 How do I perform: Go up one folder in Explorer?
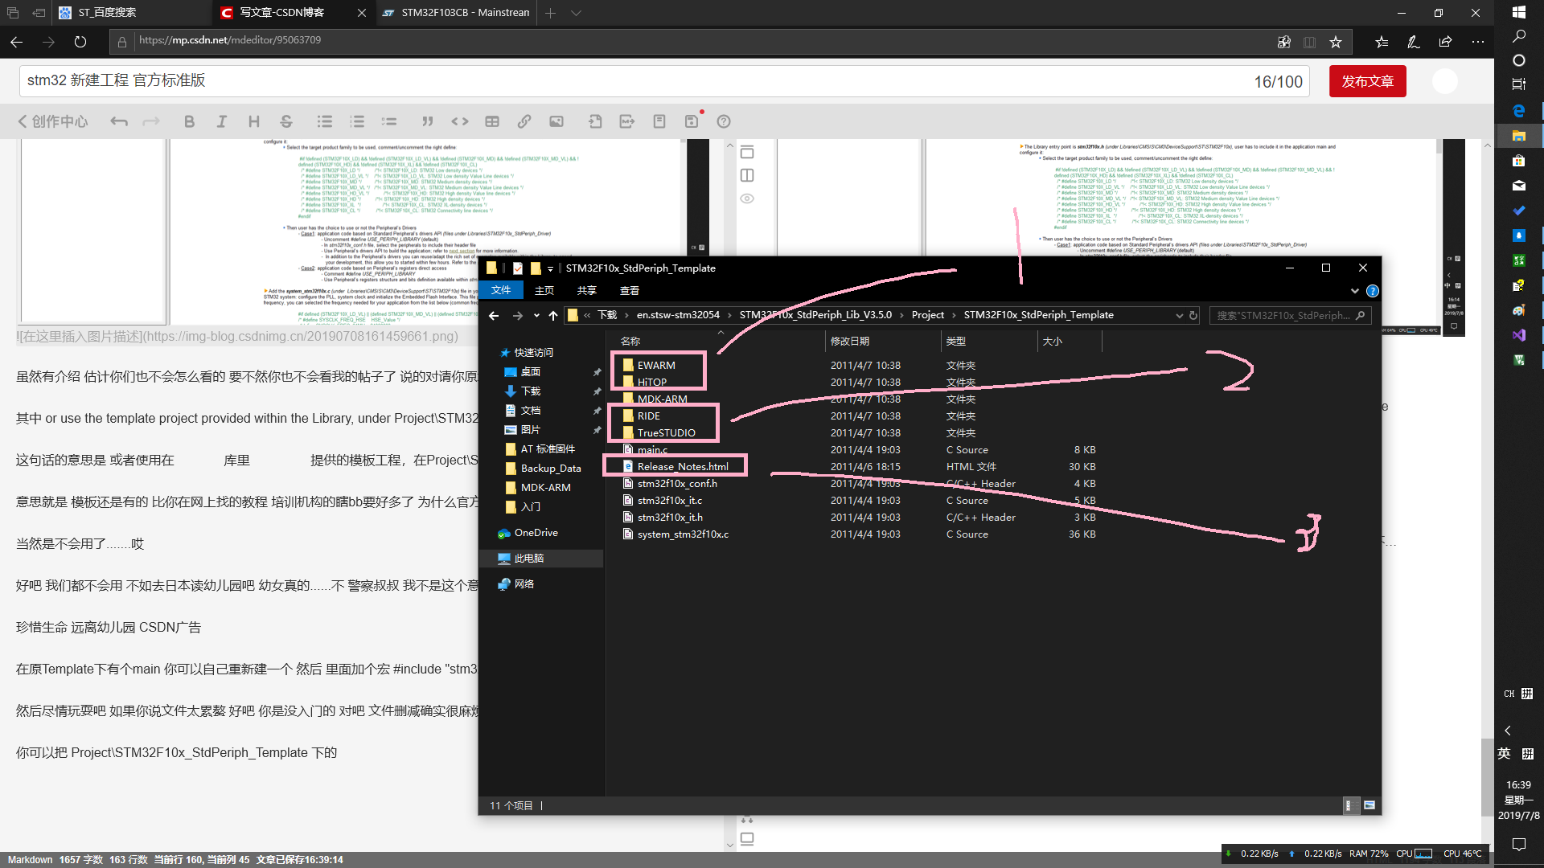point(553,316)
